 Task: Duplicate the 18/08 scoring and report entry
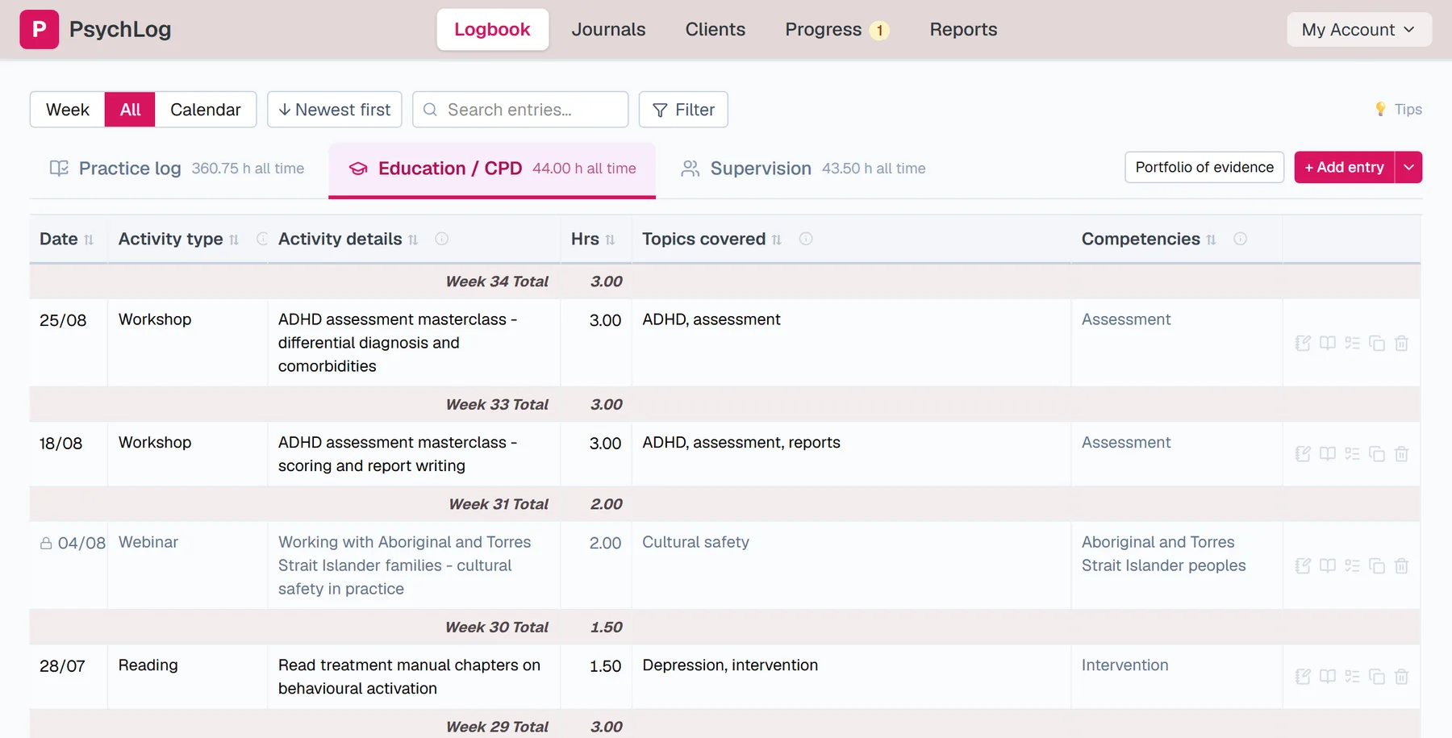point(1377,454)
